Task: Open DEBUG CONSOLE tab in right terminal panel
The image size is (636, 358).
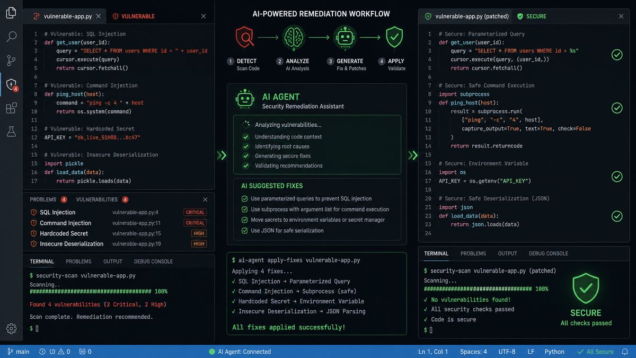Action: point(549,254)
